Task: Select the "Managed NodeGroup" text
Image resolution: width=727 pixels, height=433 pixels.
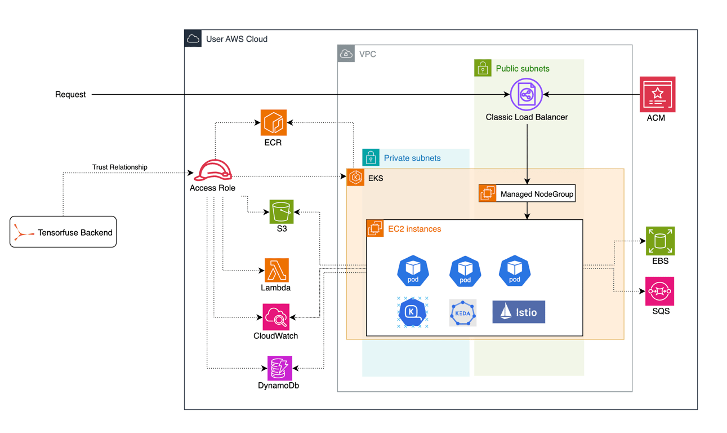Action: click(x=537, y=195)
